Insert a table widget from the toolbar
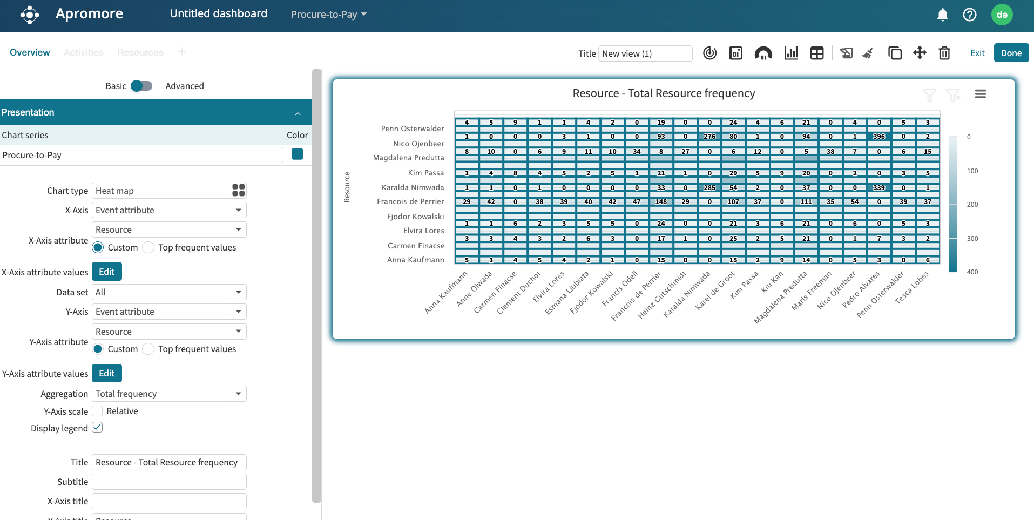 817,53
